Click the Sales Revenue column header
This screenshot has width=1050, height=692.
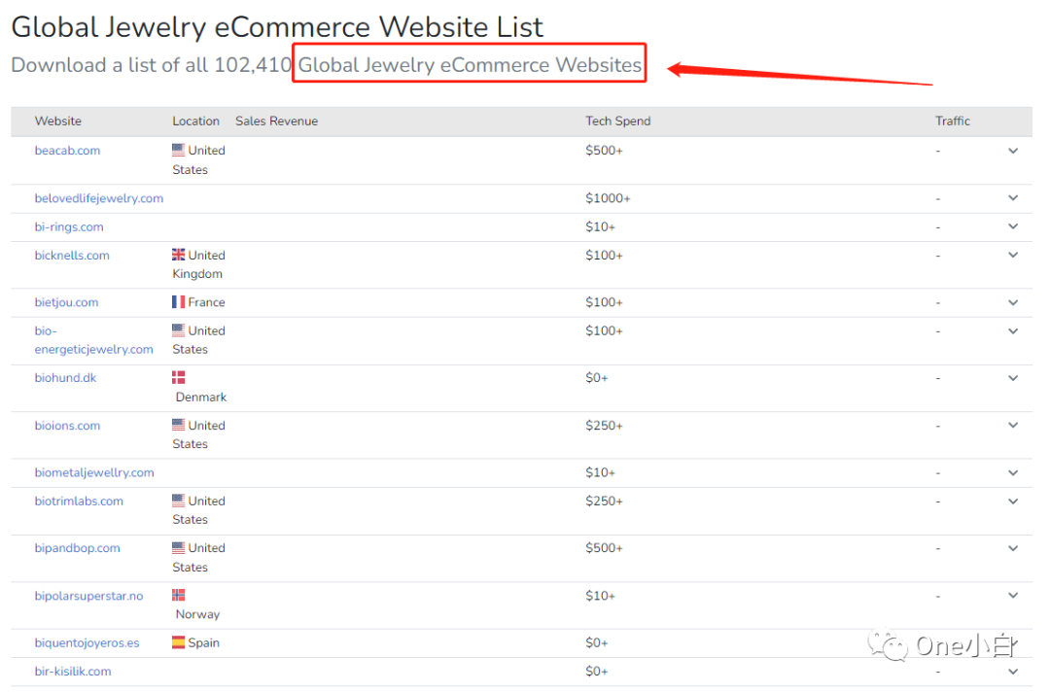coord(276,121)
